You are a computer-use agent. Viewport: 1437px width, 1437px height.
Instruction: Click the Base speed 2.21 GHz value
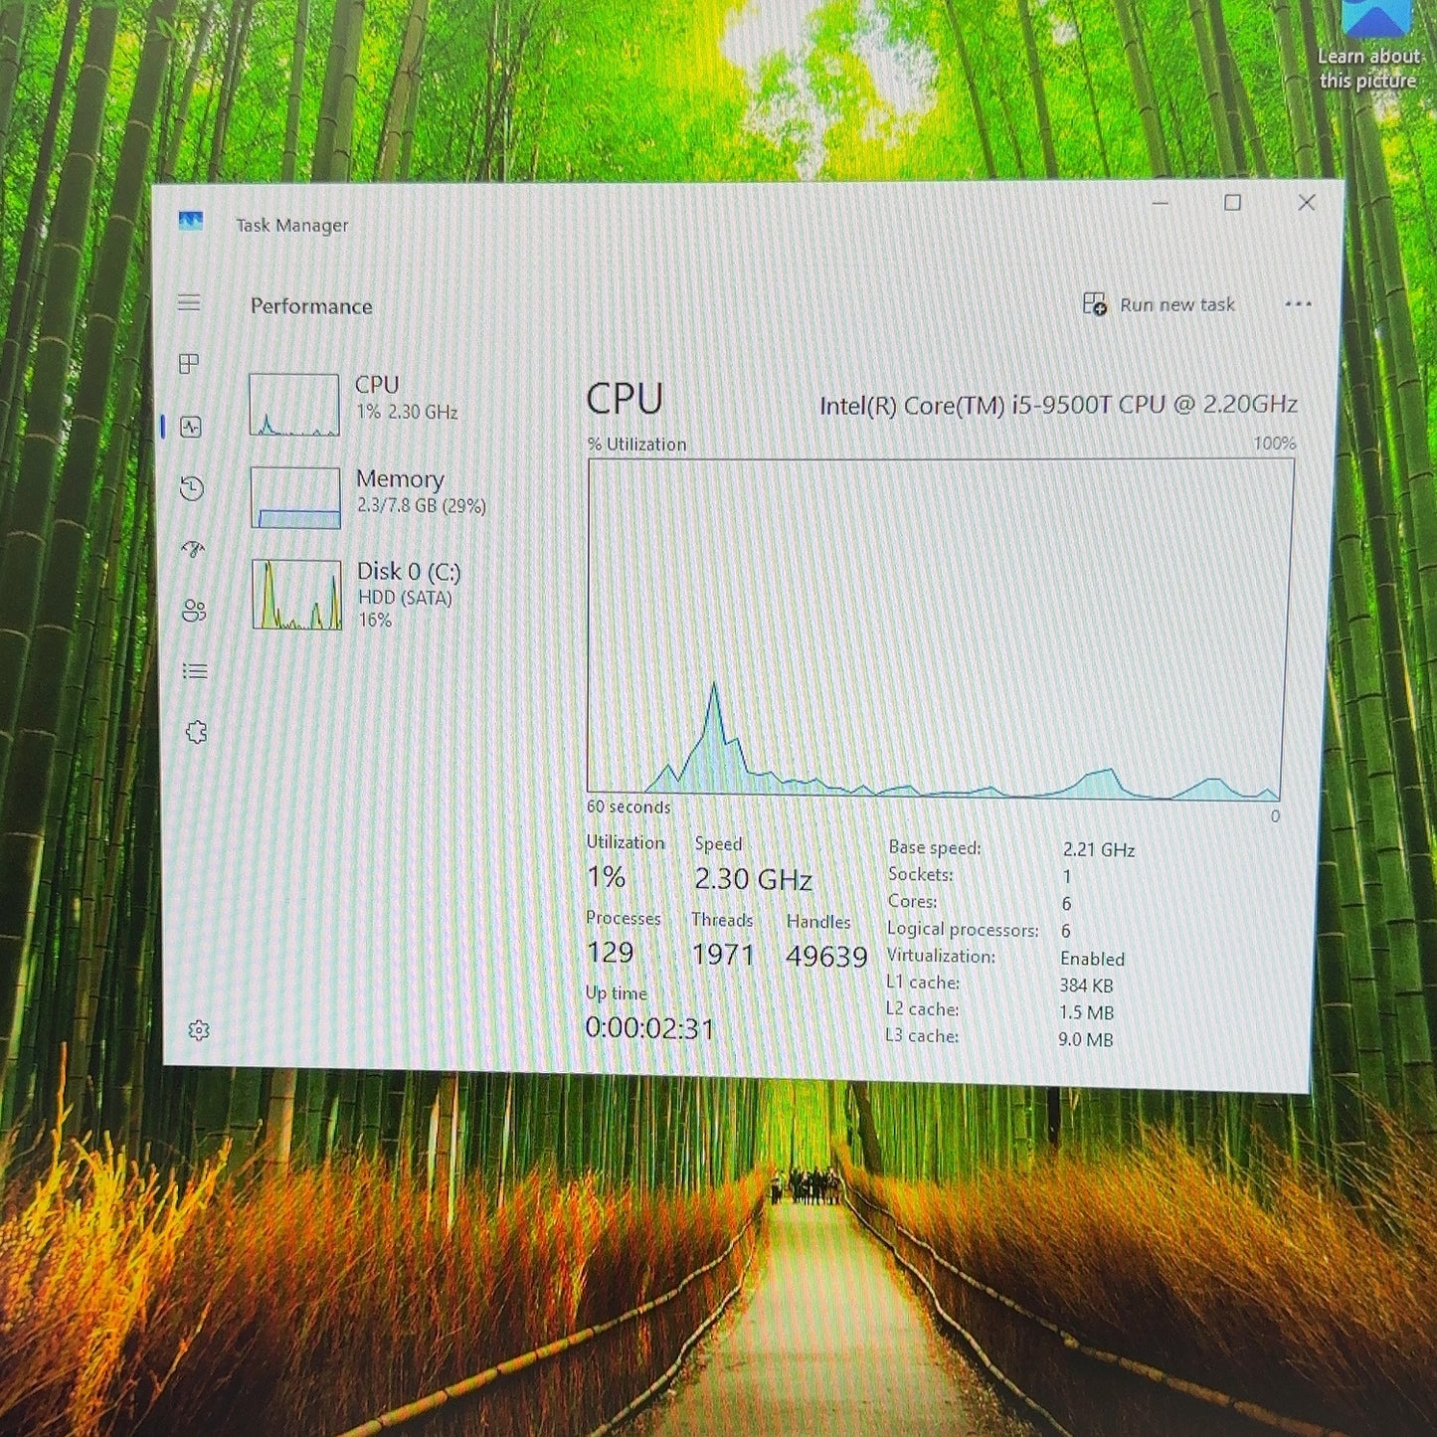tap(1098, 849)
